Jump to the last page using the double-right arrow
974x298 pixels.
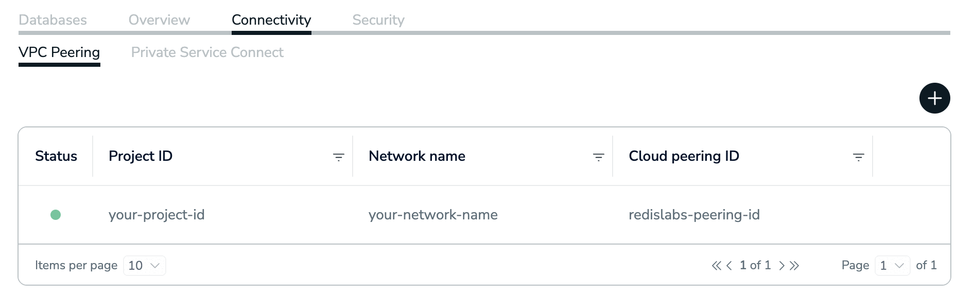(794, 266)
